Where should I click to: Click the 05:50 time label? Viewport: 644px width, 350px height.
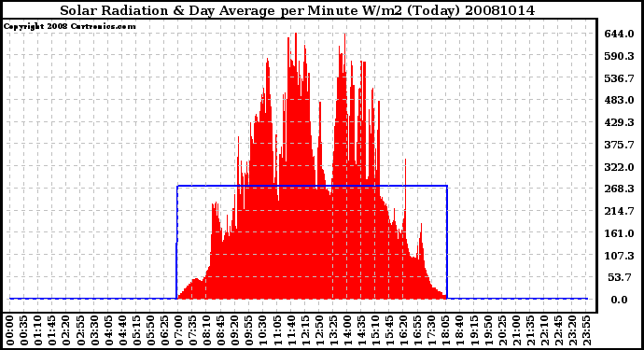[x=150, y=330]
